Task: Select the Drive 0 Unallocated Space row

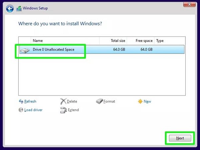Action: tap(100, 50)
